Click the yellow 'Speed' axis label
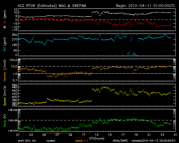 click(x=4, y=102)
